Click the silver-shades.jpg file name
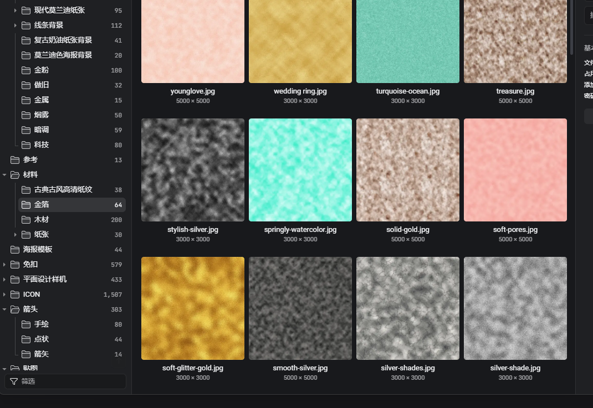The height and width of the screenshot is (408, 593). pyautogui.click(x=408, y=368)
